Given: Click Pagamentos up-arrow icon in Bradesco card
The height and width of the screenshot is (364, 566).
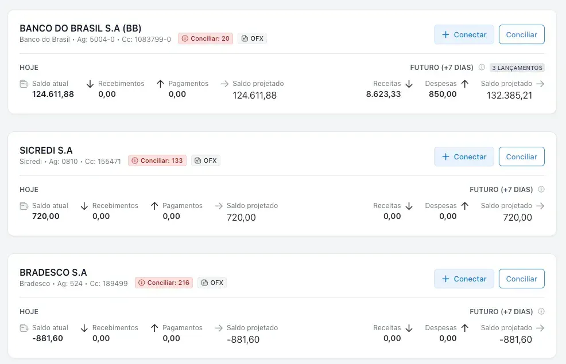Looking at the screenshot, I should (154, 328).
